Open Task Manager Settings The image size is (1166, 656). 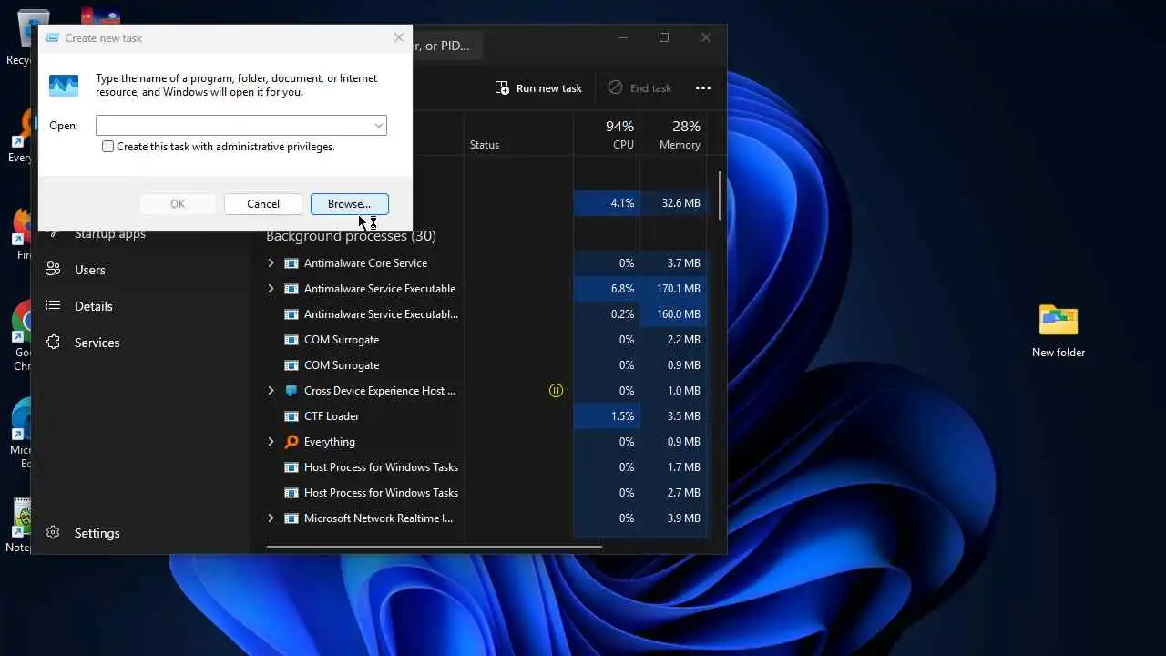(97, 533)
